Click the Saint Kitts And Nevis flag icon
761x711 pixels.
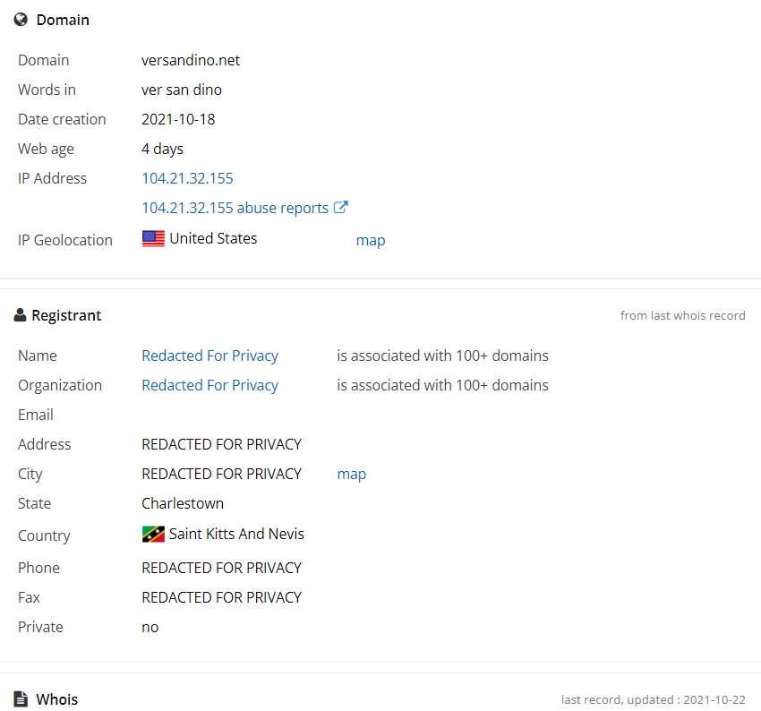[153, 534]
